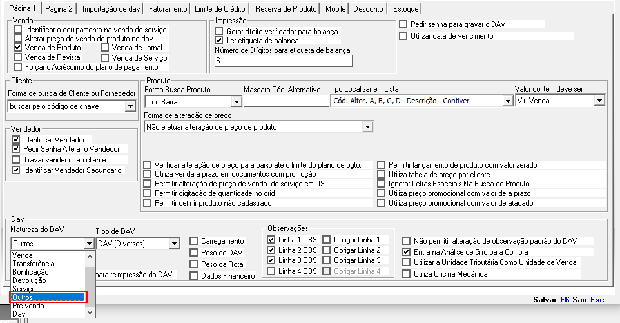Choose Pré-venda from the list

(x=48, y=306)
